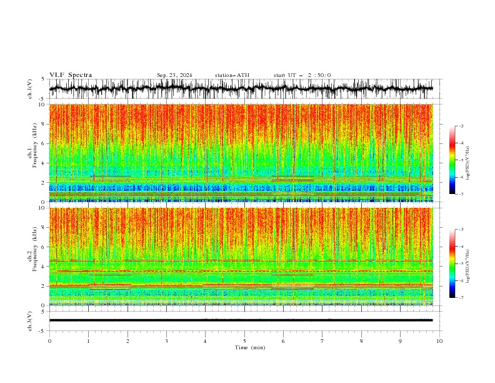Click the 'ch.3(V)' axis label
Image resolution: width=495 pixels, height=383 pixels.
coord(30,321)
